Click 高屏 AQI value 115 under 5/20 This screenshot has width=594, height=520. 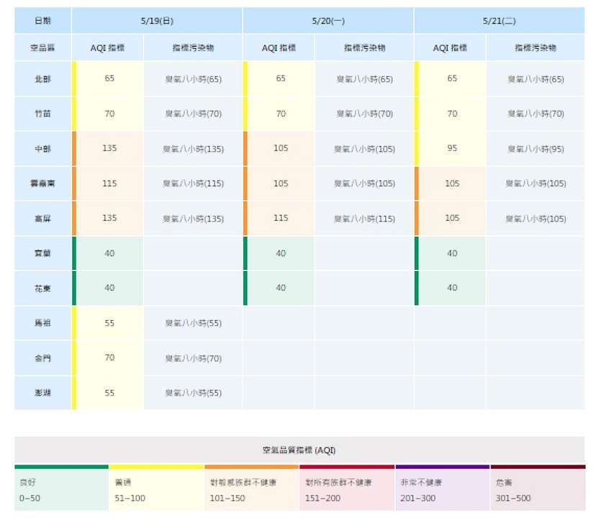pyautogui.click(x=281, y=219)
